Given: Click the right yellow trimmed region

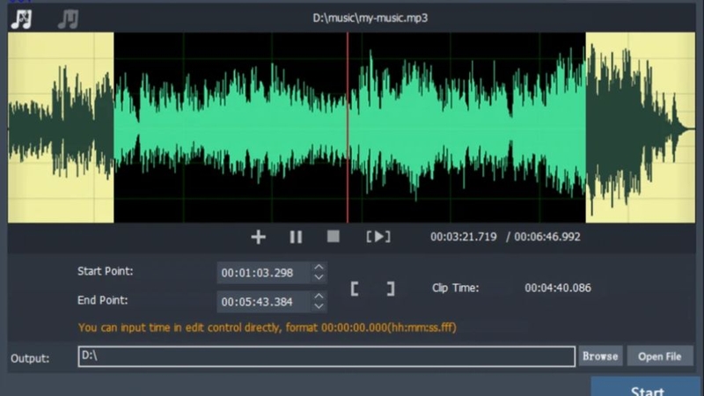Looking at the screenshot, I should (x=641, y=127).
